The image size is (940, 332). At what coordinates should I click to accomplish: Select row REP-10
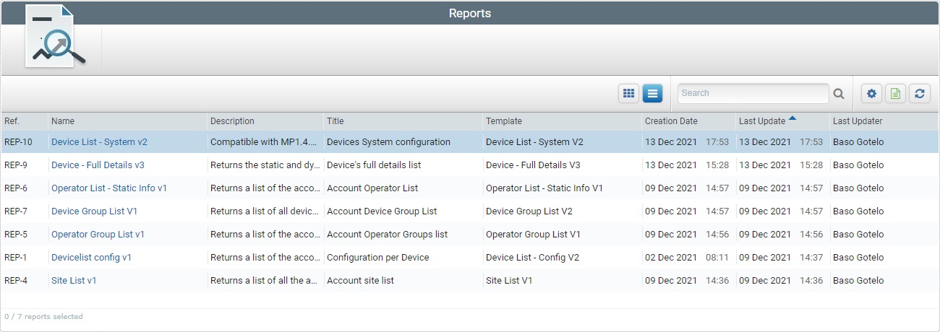pyautogui.click(x=470, y=142)
